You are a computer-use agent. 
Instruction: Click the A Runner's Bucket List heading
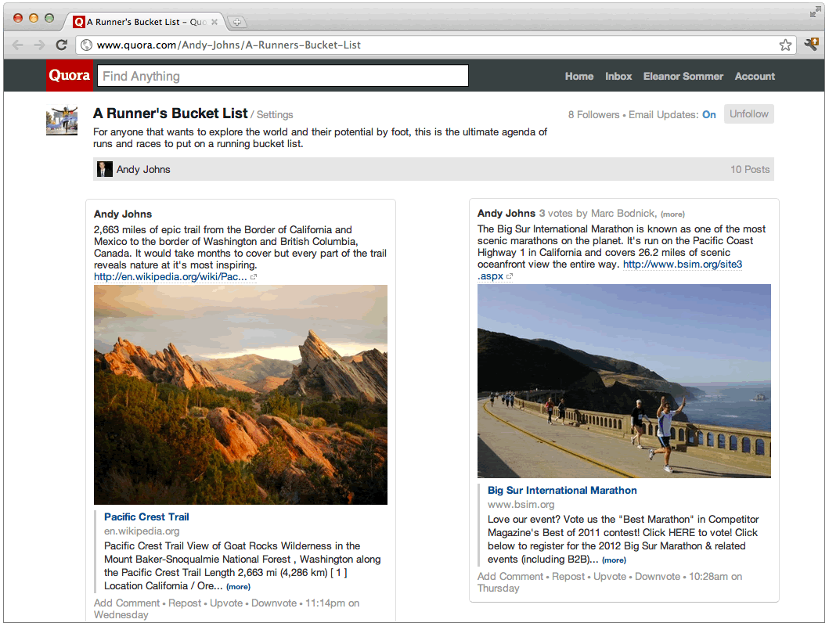[x=170, y=113]
